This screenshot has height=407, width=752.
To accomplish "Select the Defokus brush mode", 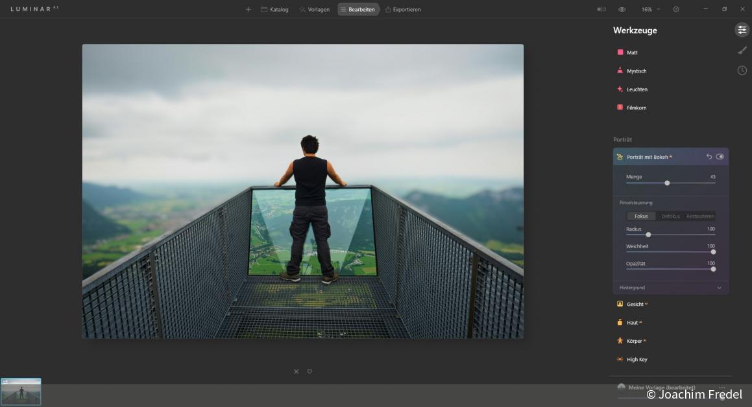I will pyautogui.click(x=670, y=216).
